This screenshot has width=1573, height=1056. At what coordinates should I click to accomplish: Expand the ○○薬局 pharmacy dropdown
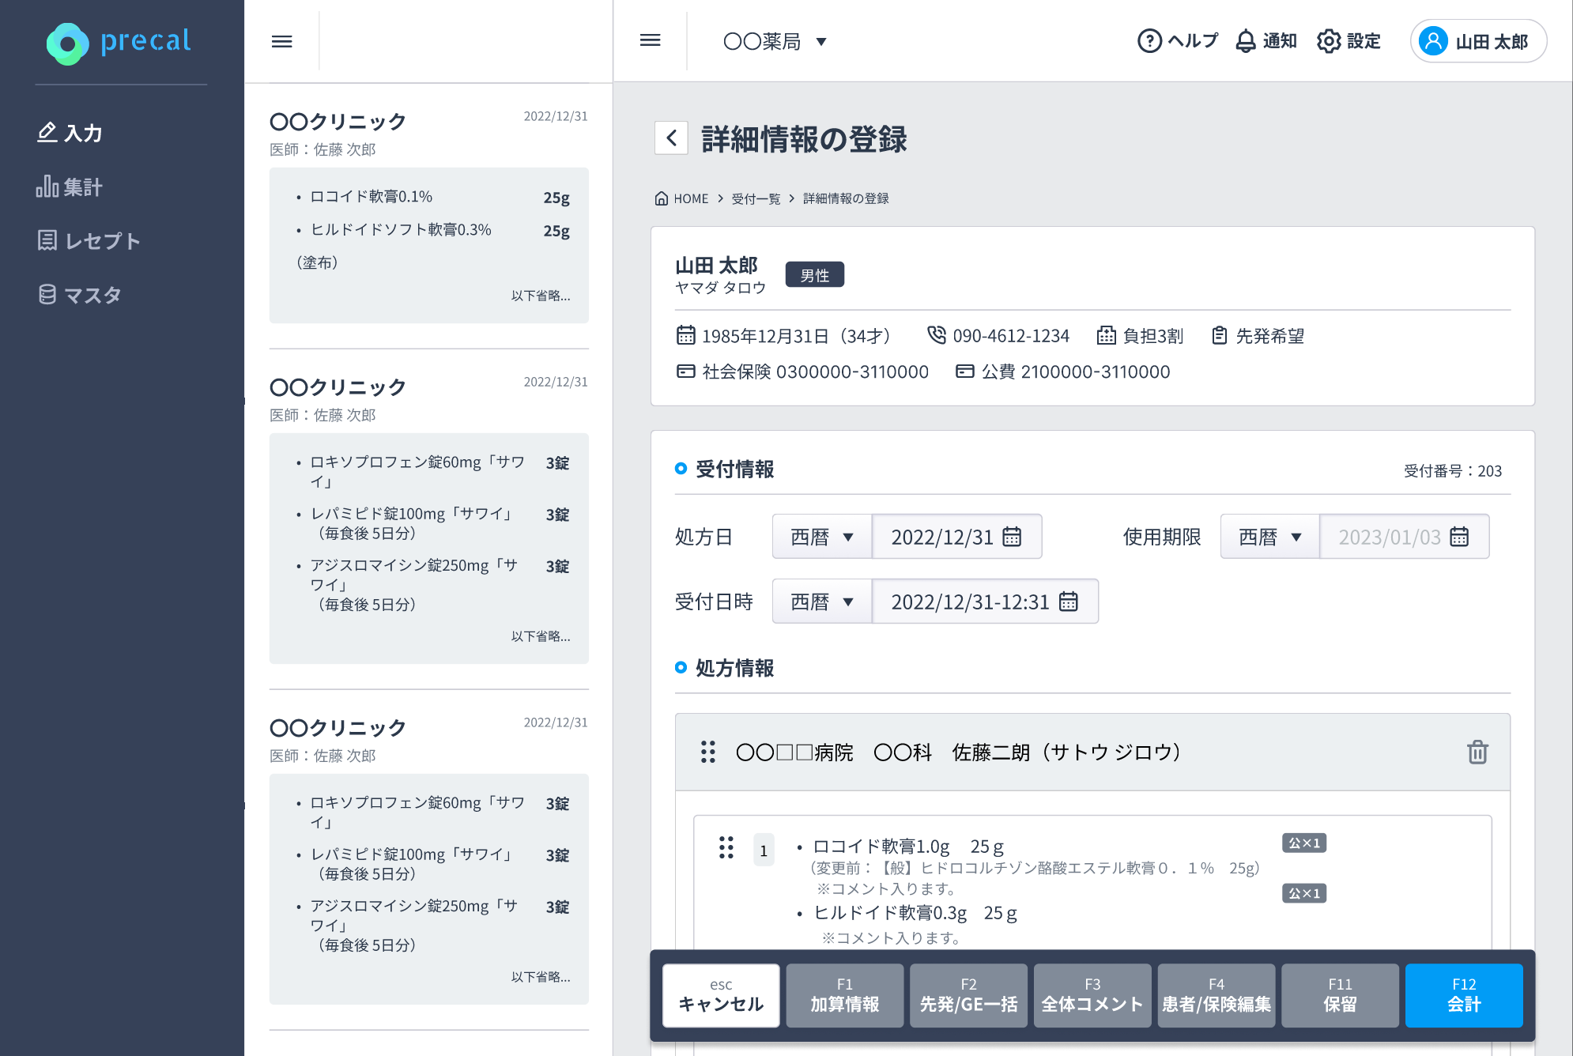click(x=821, y=42)
